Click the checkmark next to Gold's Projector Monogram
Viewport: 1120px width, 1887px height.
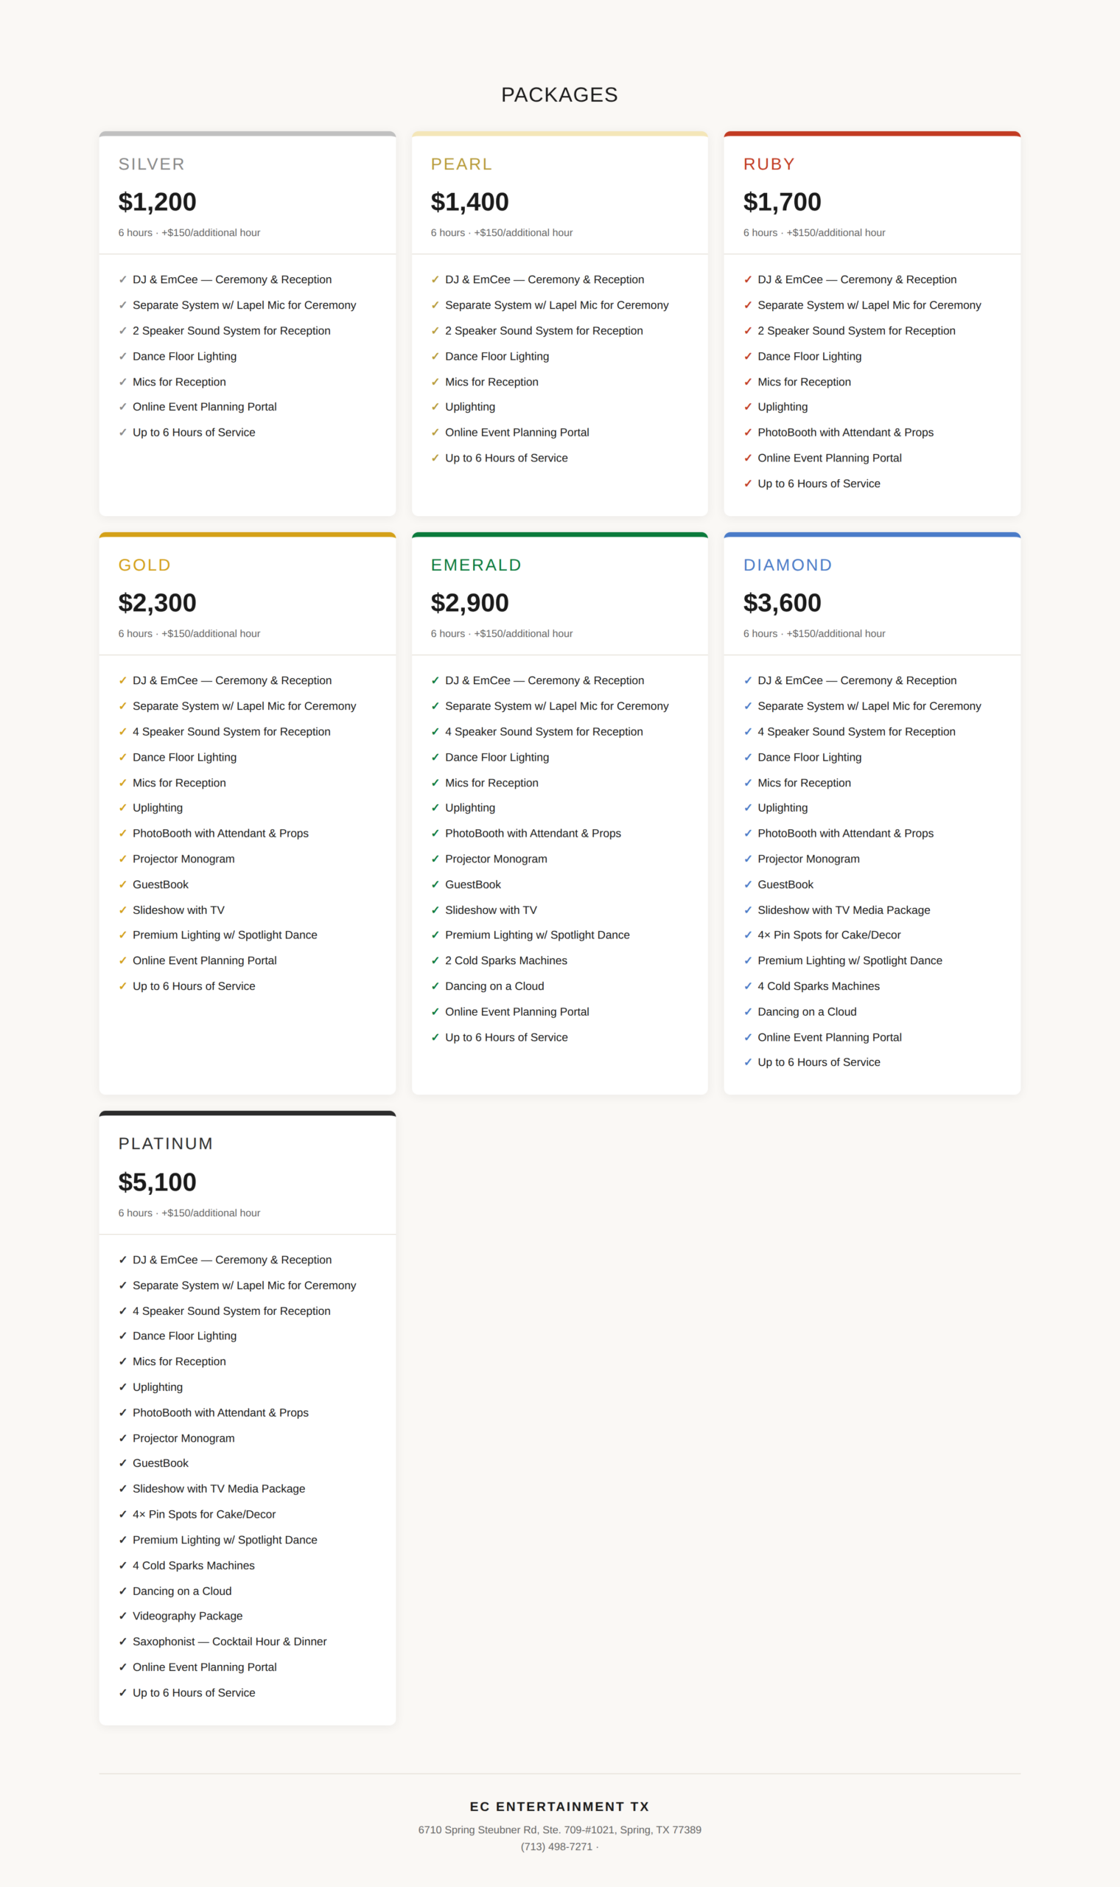122,859
